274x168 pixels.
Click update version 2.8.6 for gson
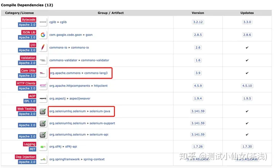pyautogui.click(x=247, y=35)
